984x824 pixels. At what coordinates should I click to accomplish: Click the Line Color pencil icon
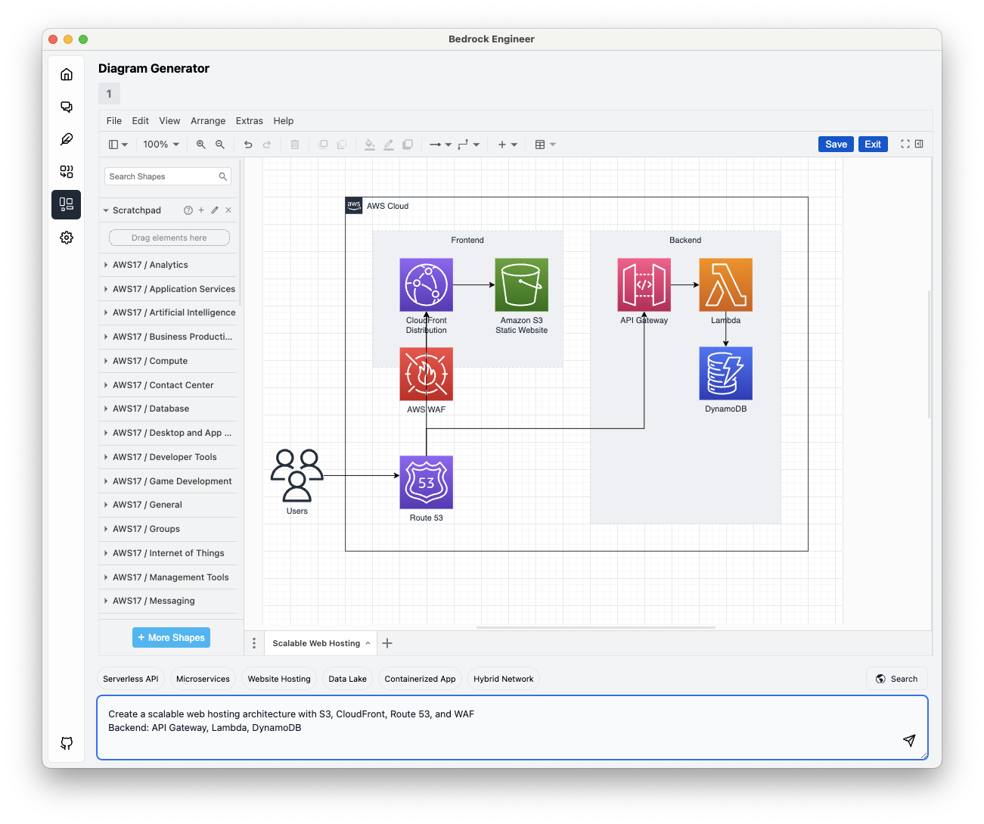click(389, 145)
